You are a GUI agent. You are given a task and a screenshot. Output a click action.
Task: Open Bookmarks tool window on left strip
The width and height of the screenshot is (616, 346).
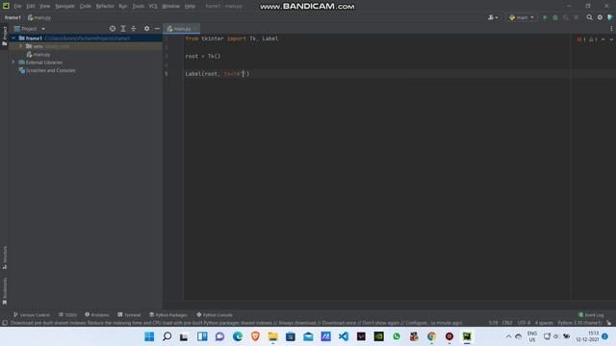click(5, 291)
